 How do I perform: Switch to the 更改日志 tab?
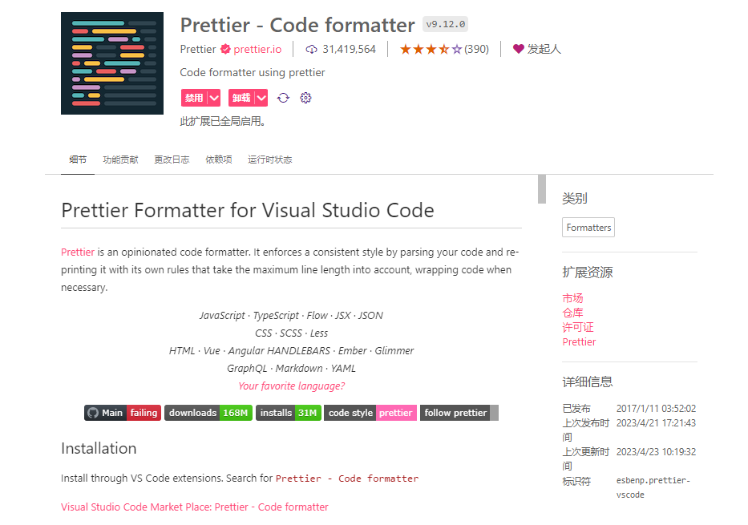tap(172, 160)
